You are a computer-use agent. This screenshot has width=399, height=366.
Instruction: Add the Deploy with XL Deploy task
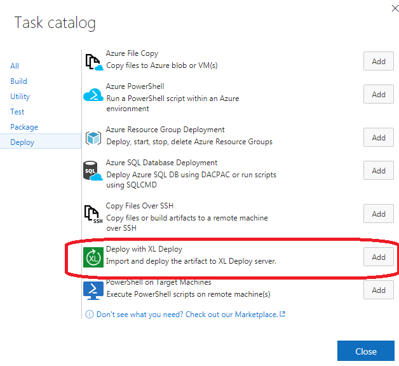379,257
